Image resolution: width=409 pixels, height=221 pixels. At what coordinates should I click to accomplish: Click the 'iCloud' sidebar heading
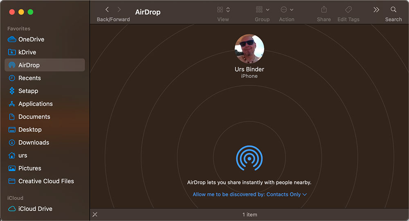point(15,198)
